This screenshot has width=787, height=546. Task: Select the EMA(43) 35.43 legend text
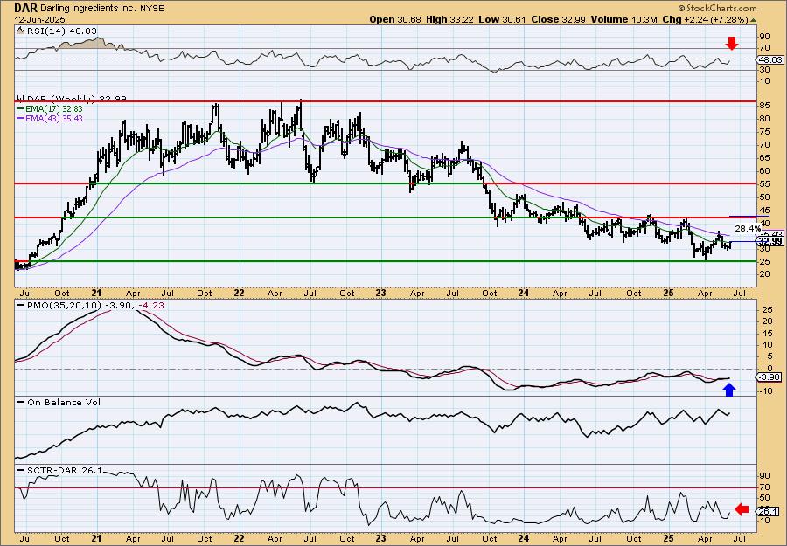click(55, 118)
